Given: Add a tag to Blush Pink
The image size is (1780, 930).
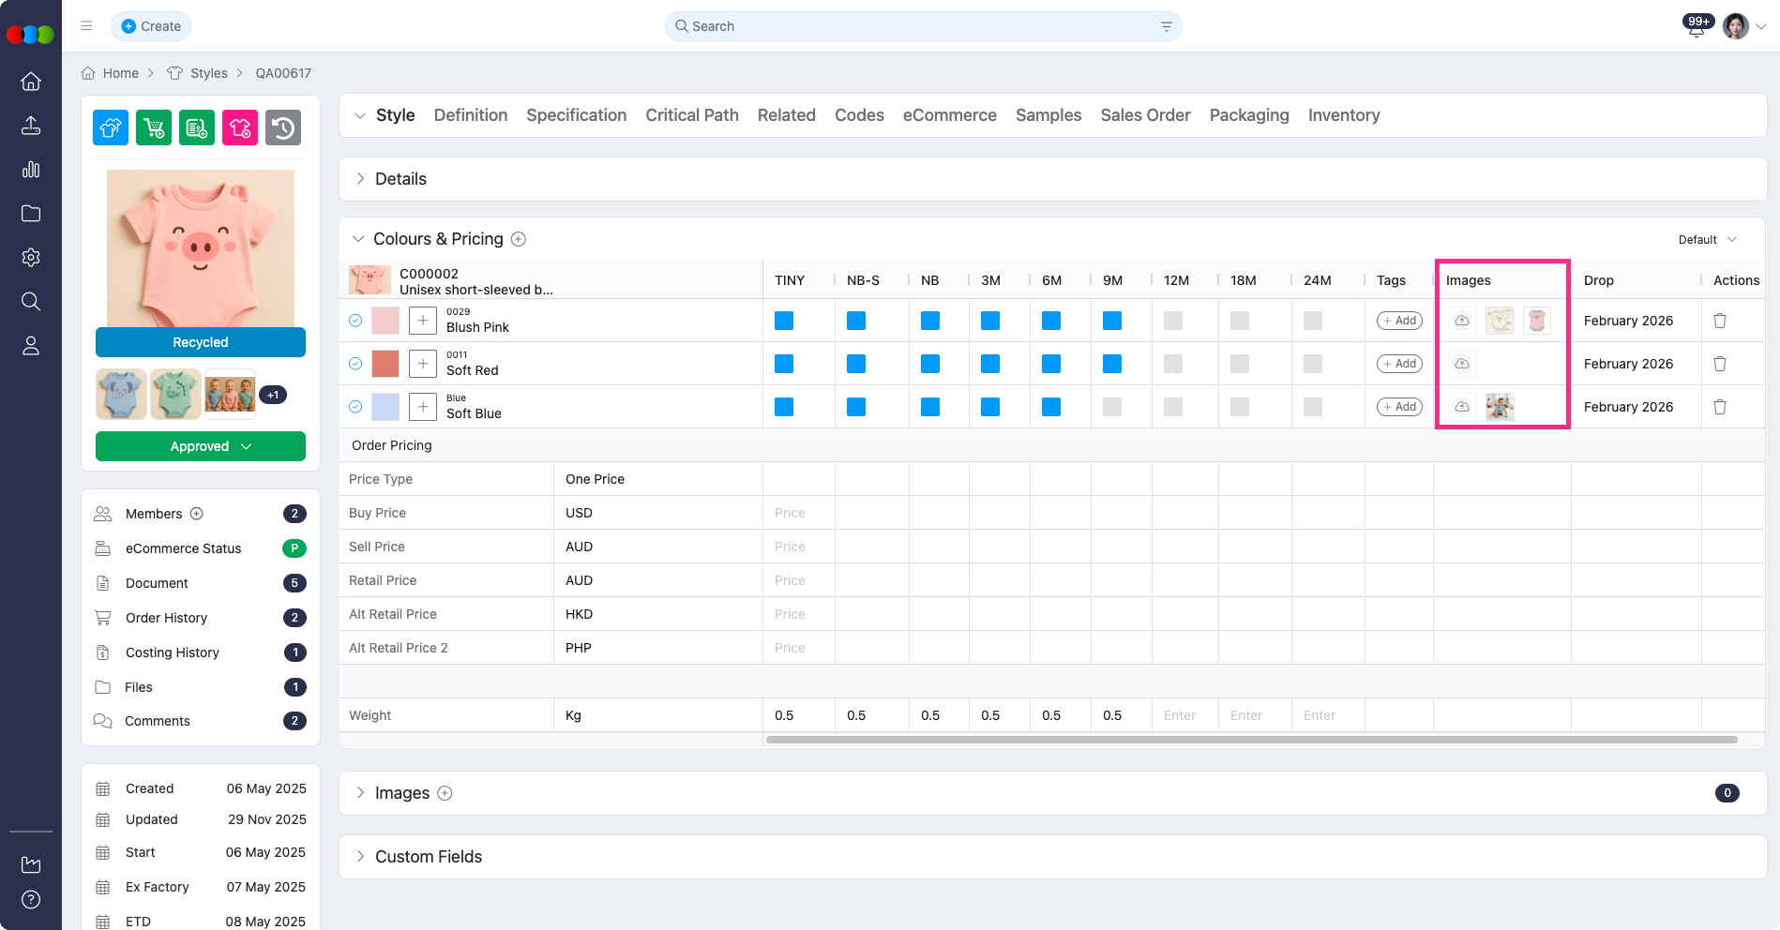Looking at the screenshot, I should point(1399,321).
